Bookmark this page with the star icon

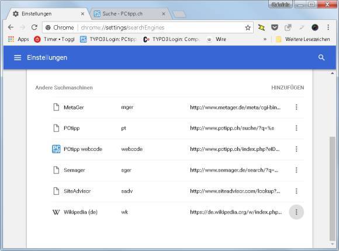[248, 27]
